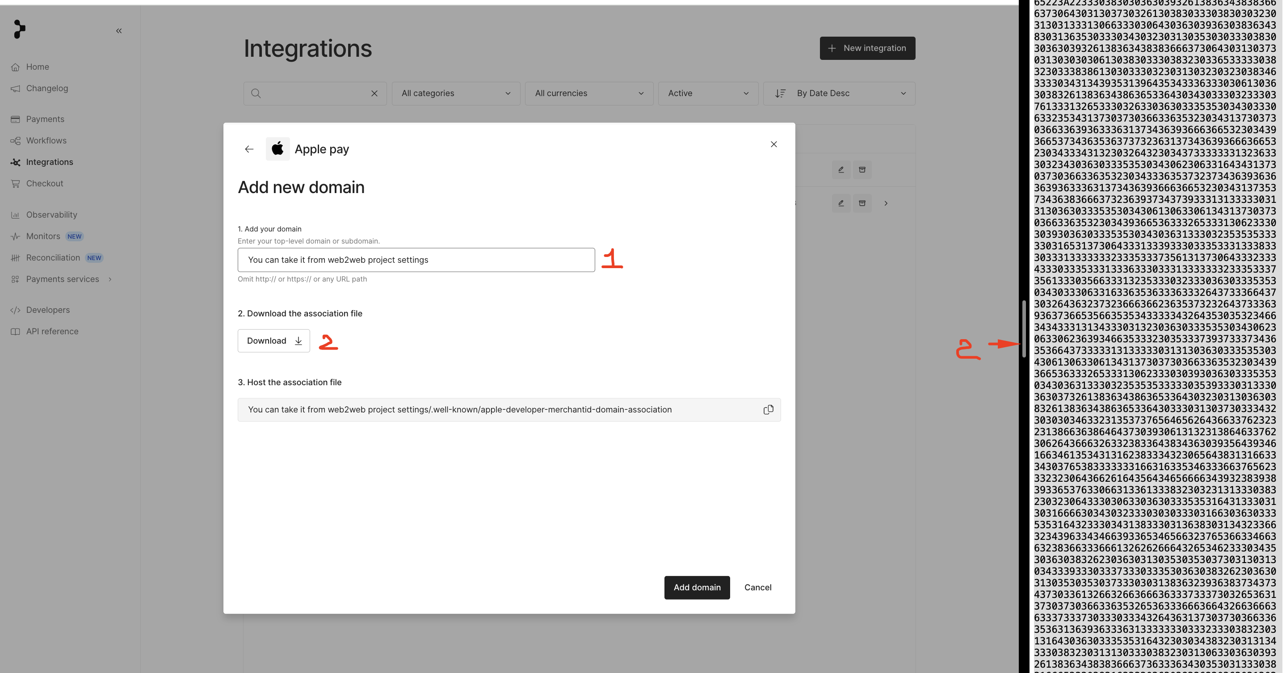Click the Workflows icon in sidebar
Viewport: 1286px width, 673px height.
click(16, 141)
